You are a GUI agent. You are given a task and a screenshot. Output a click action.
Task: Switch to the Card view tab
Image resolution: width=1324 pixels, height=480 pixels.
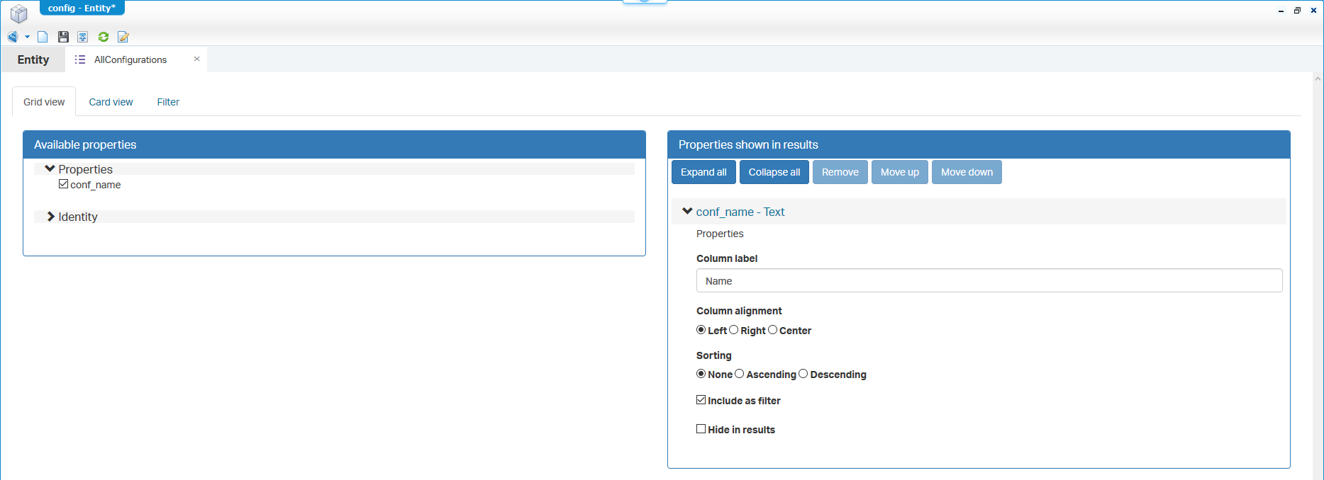(111, 102)
